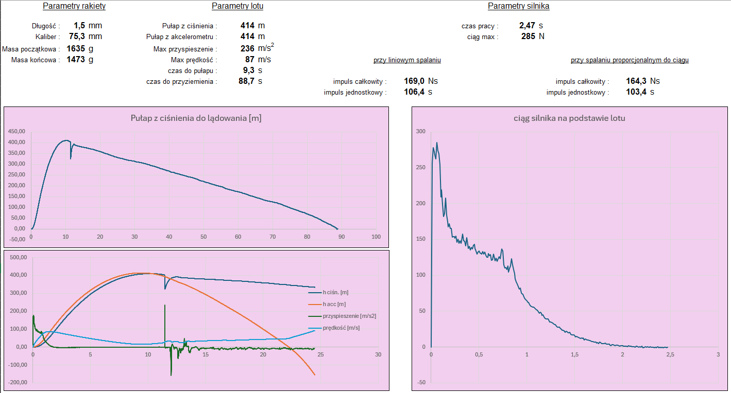Screen dimensions: 731x393
Task: Click 'przy spalaniu proporcjonalnym do ciągu' label
Action: (630, 60)
